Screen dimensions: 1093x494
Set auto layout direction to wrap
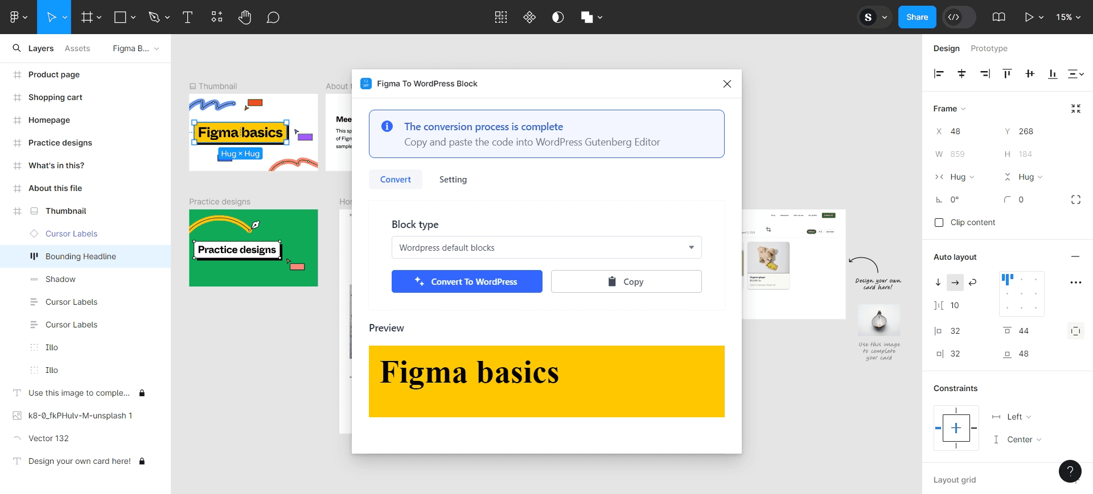click(972, 283)
